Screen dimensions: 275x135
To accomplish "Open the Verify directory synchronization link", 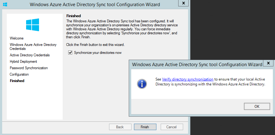I will tap(188, 79).
